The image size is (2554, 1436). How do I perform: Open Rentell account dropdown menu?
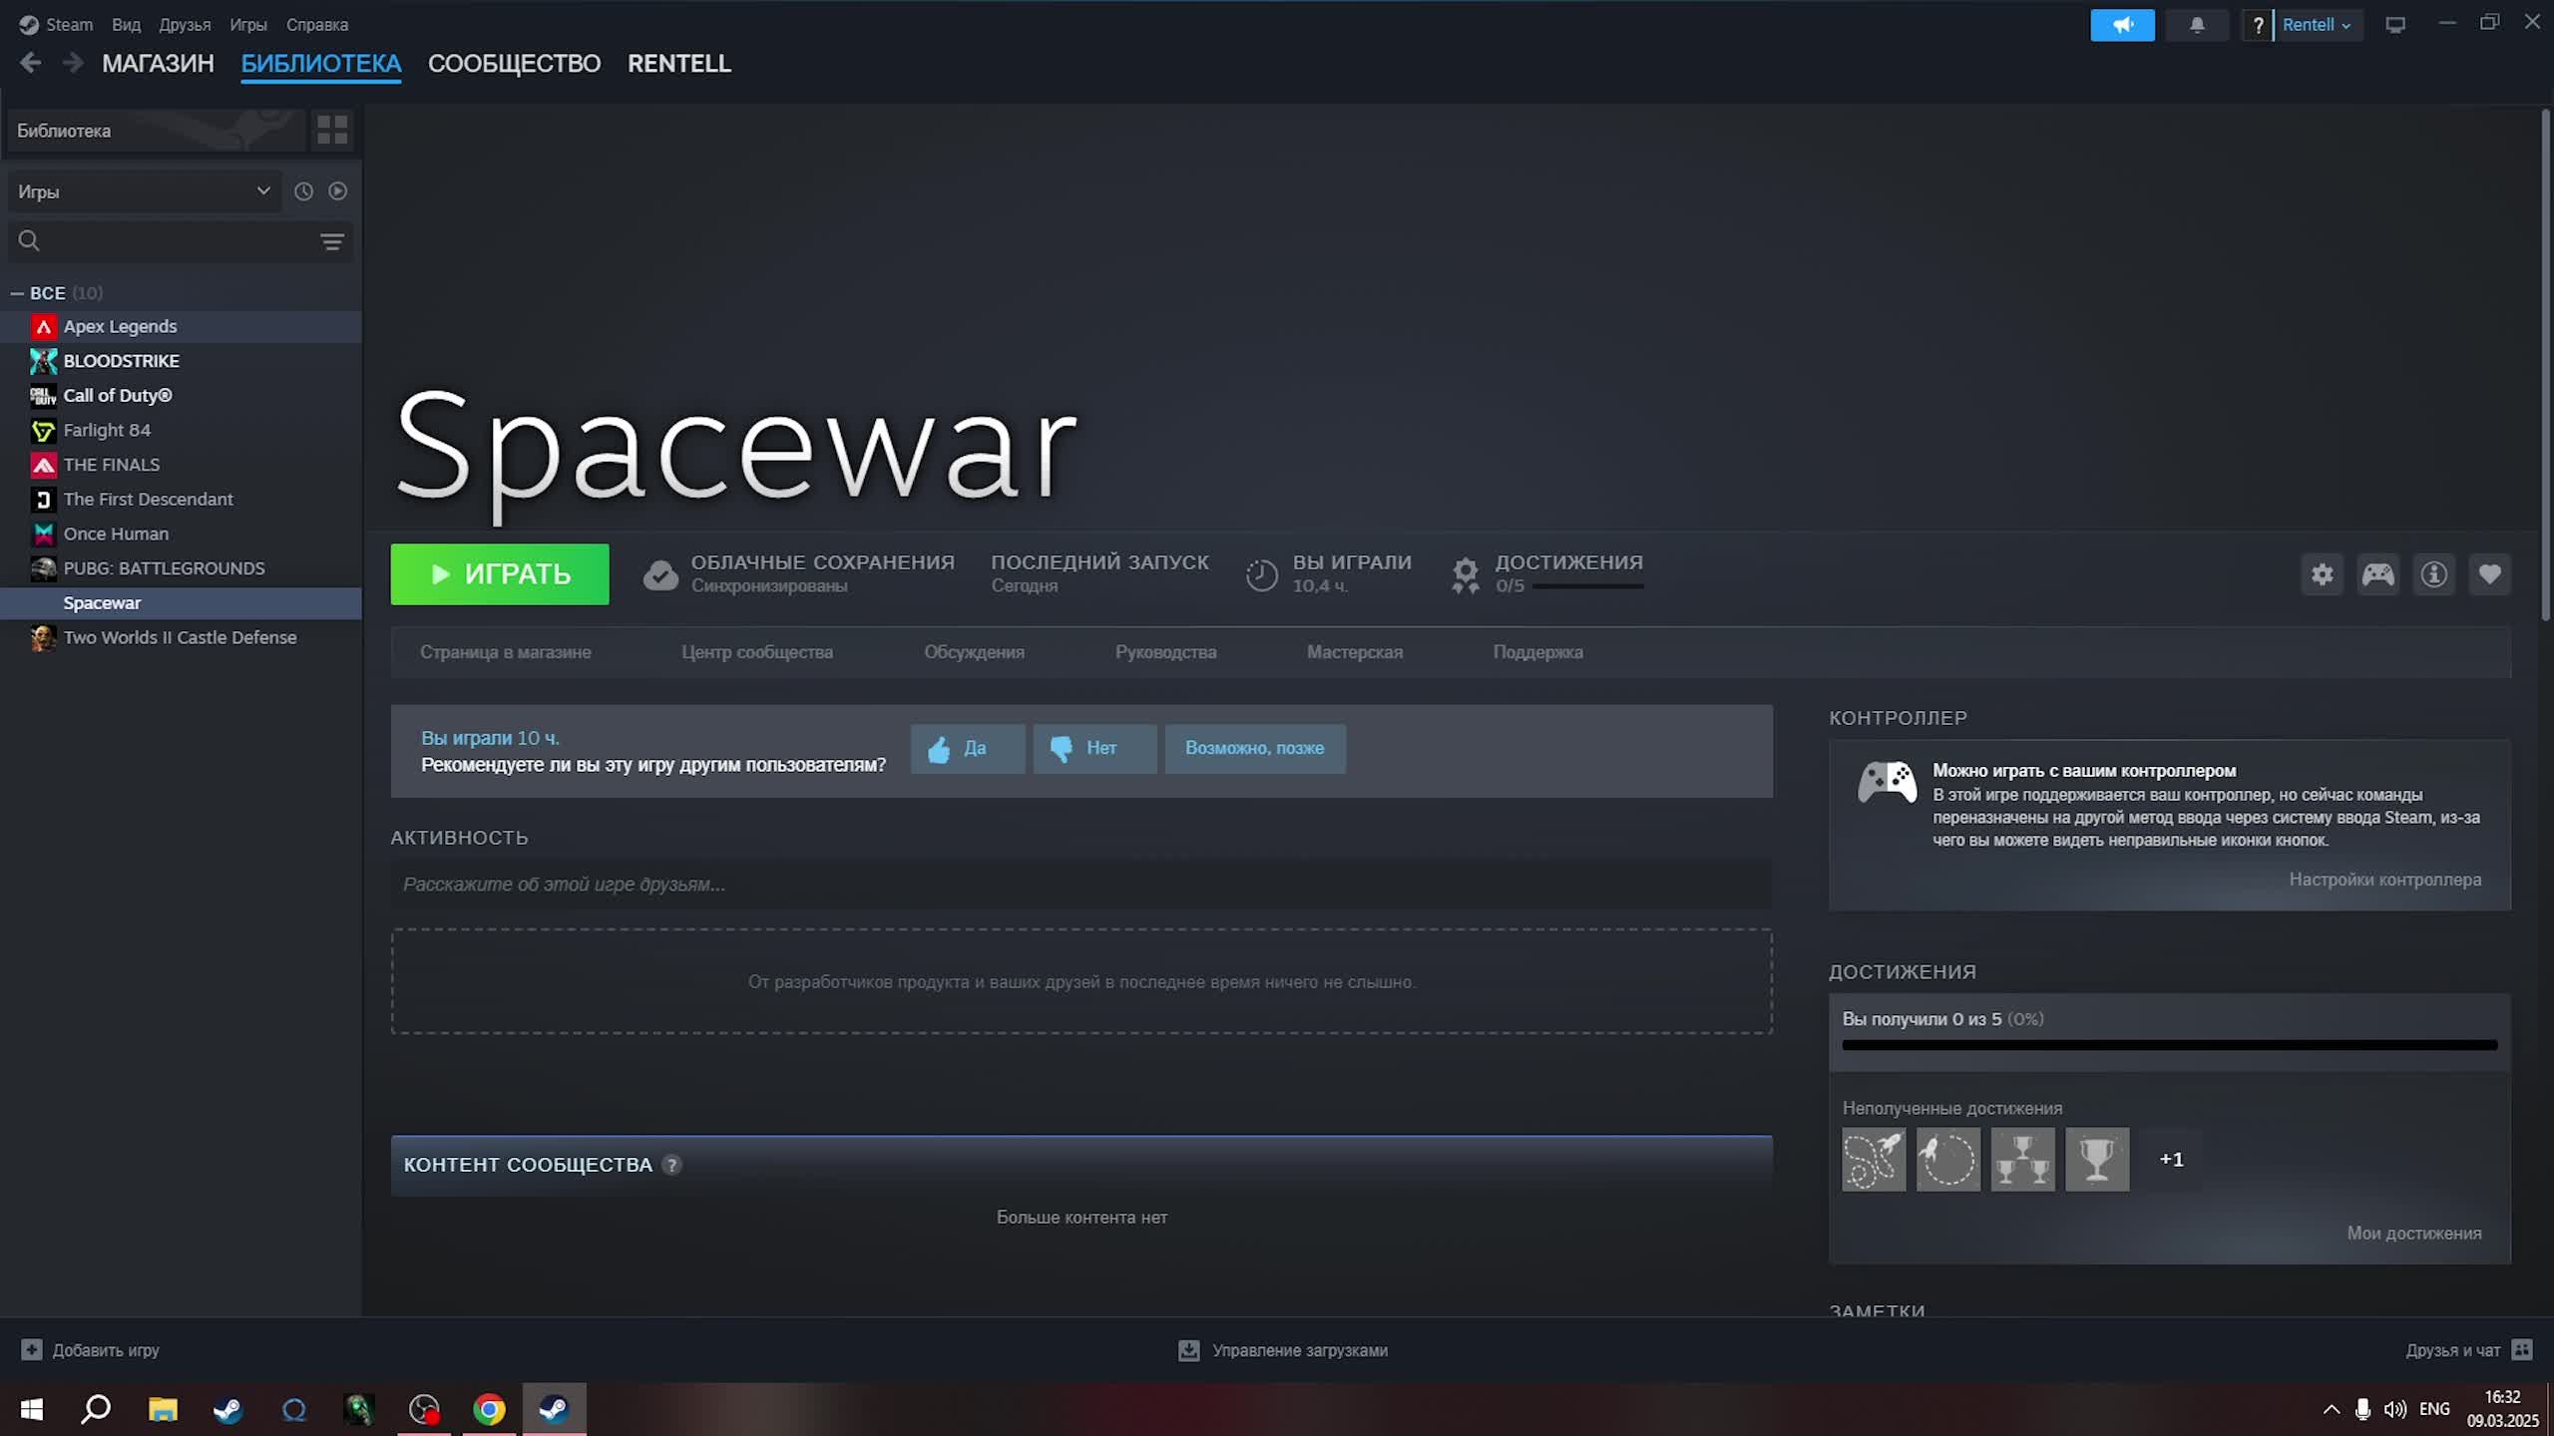click(2317, 25)
